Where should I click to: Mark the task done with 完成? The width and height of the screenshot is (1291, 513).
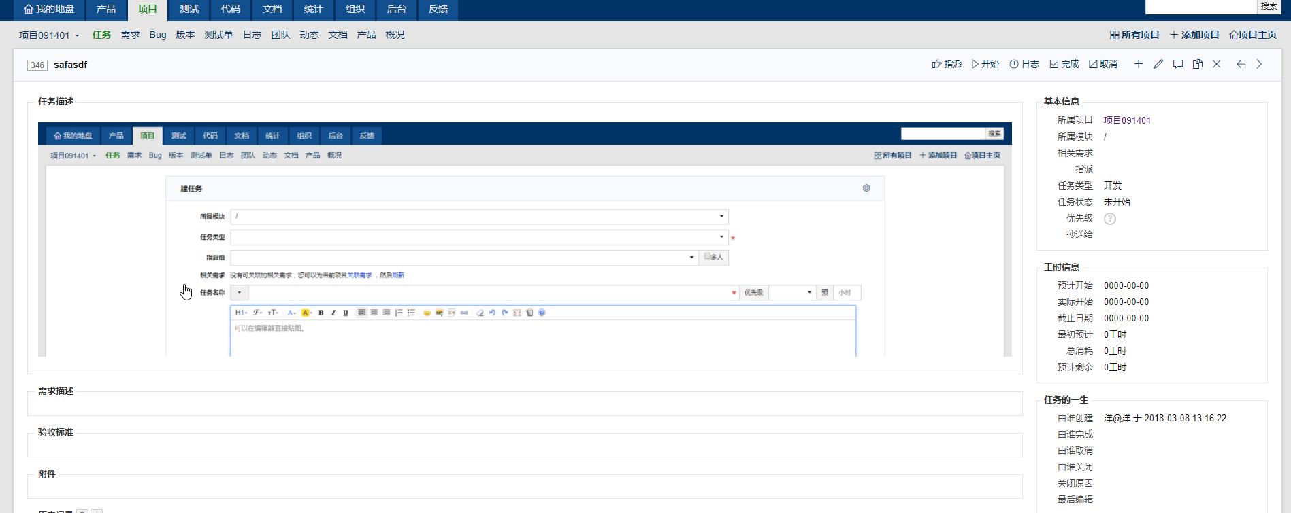coord(1064,64)
